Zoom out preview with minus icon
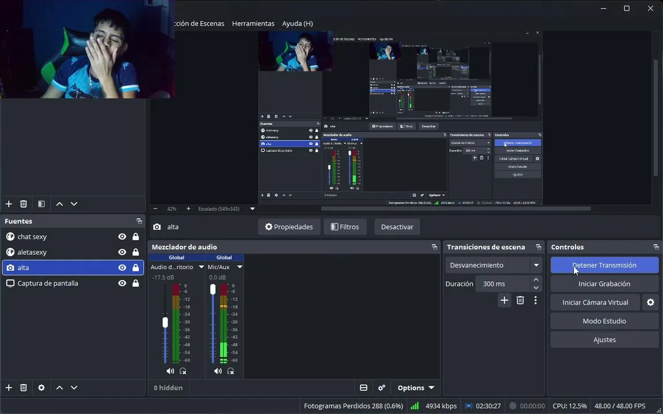 pyautogui.click(x=155, y=209)
